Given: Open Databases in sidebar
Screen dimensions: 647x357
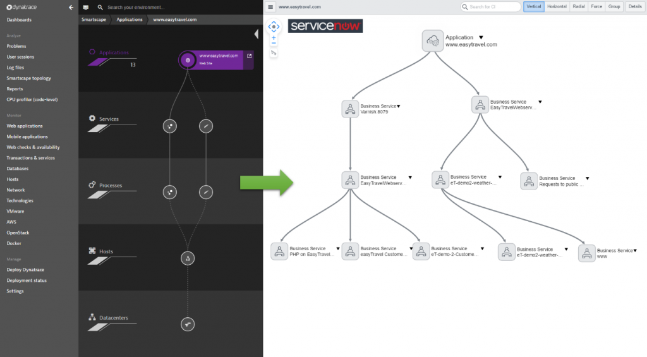Looking at the screenshot, I should point(17,168).
